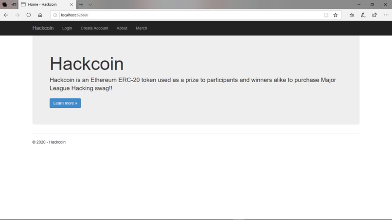Minimize the browser window

click(x=359, y=4)
